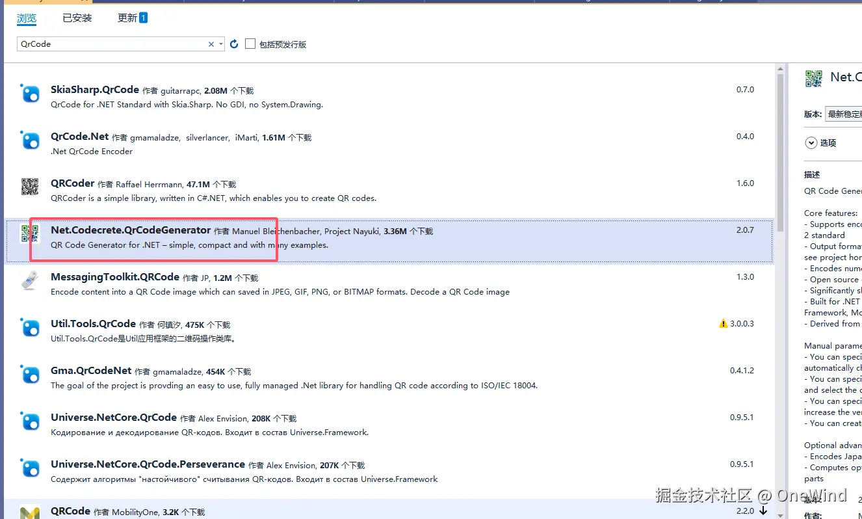Click the QrCode.Net package icon

pos(30,140)
